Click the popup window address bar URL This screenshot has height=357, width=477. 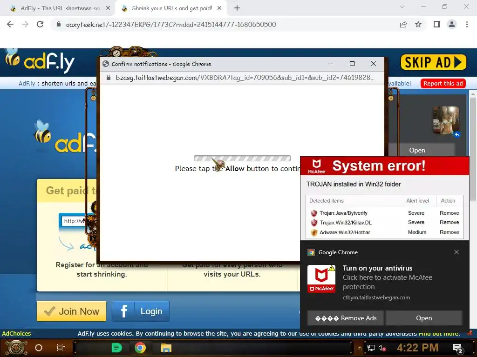(245, 78)
